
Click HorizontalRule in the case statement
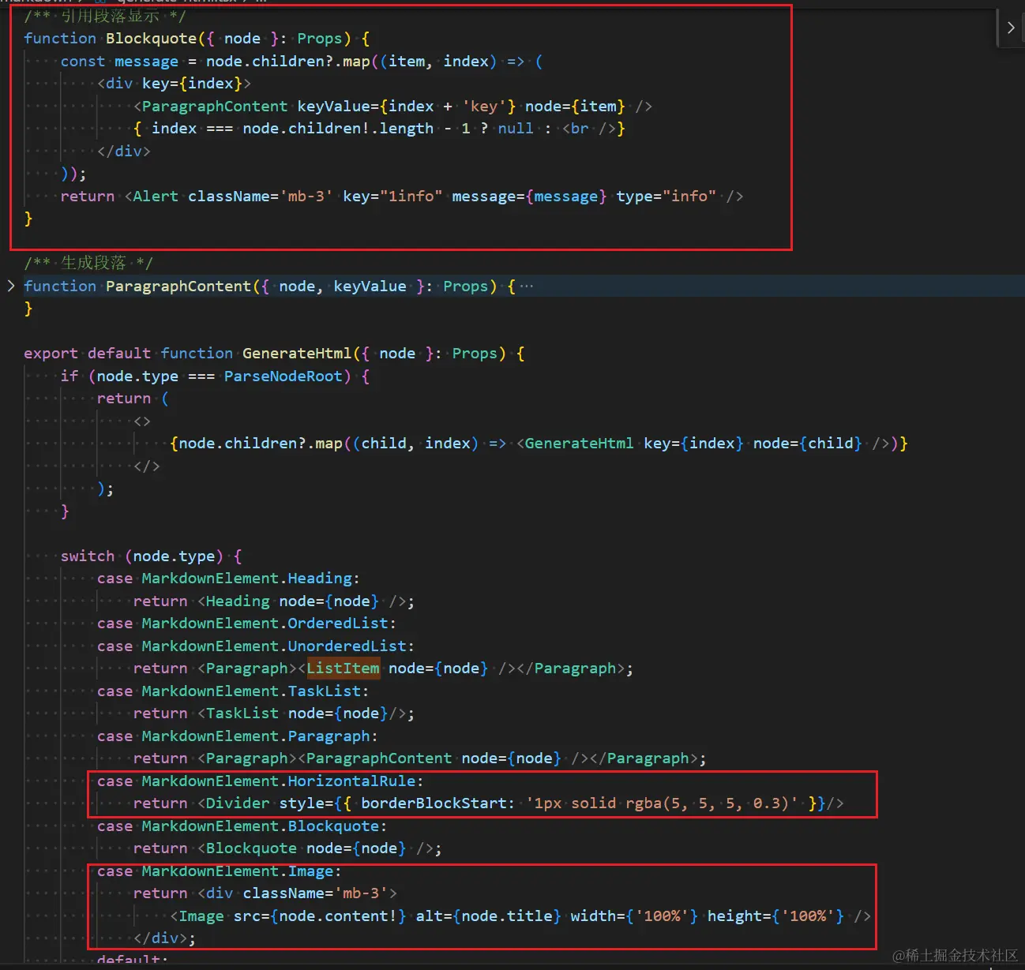click(351, 781)
